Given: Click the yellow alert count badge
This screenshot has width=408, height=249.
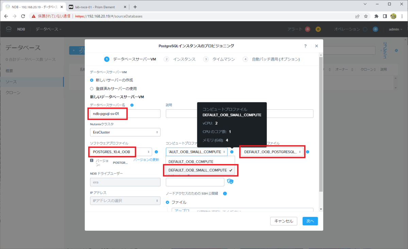Looking at the screenshot, I should pos(318,29).
